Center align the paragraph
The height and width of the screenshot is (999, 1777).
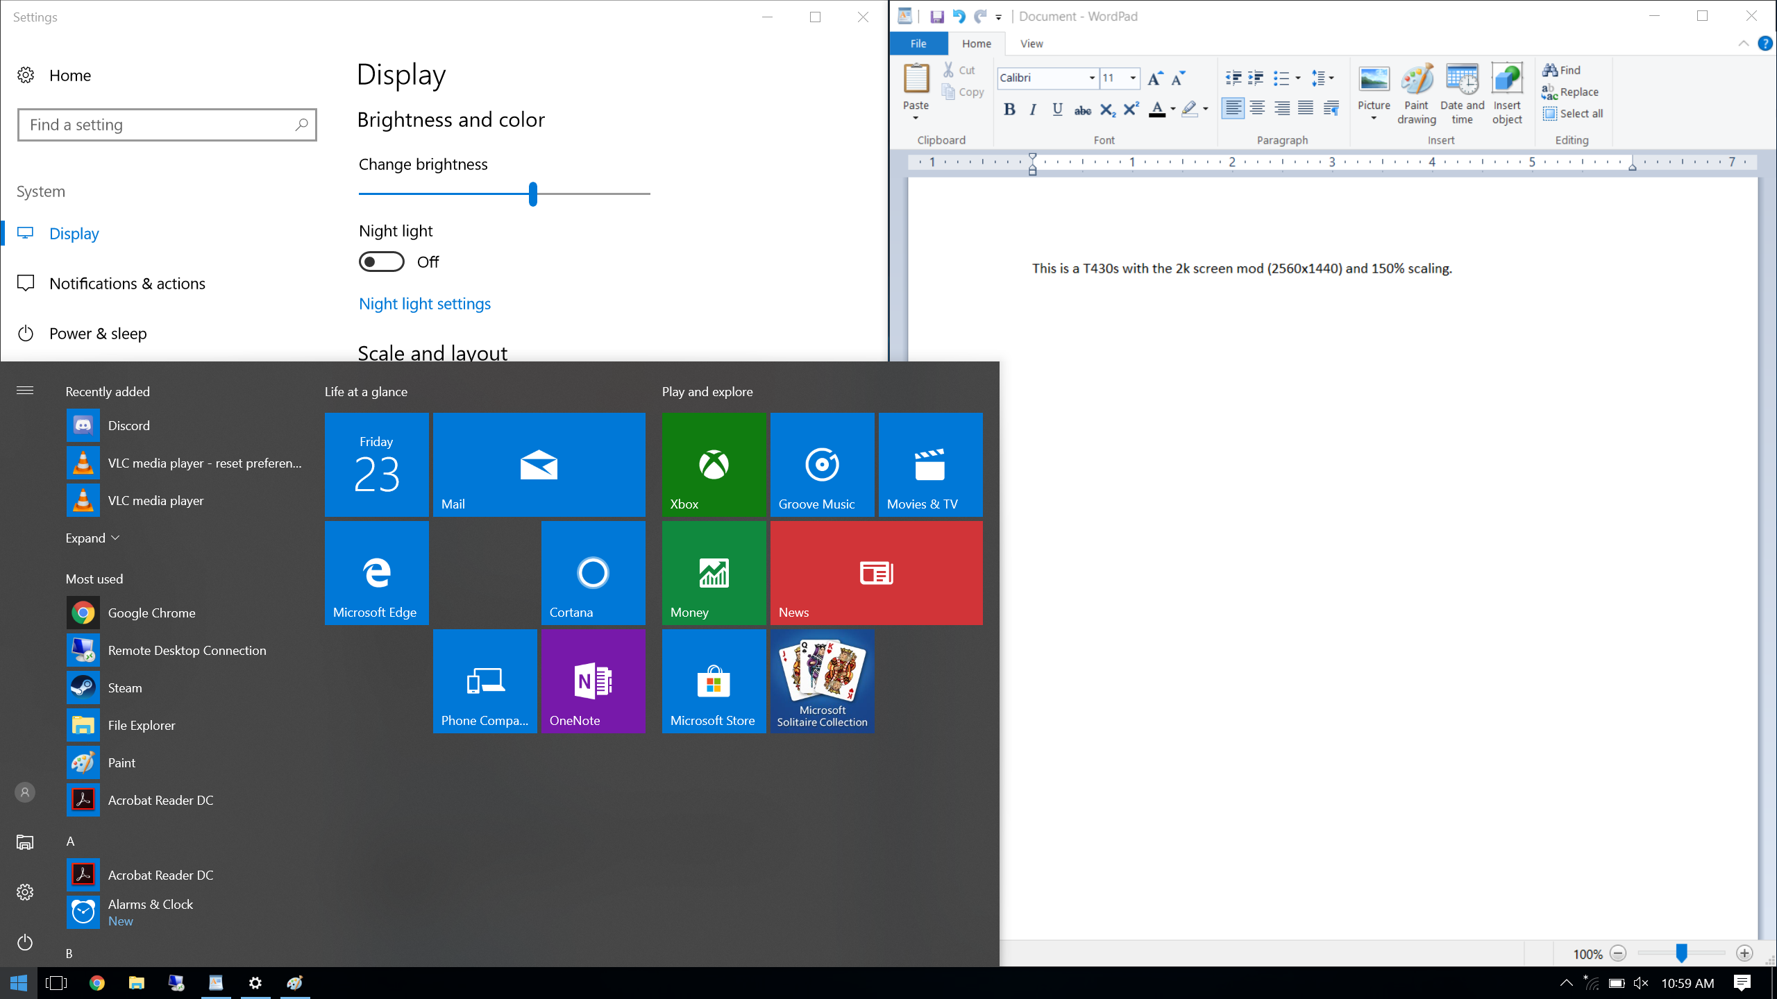[1257, 108]
